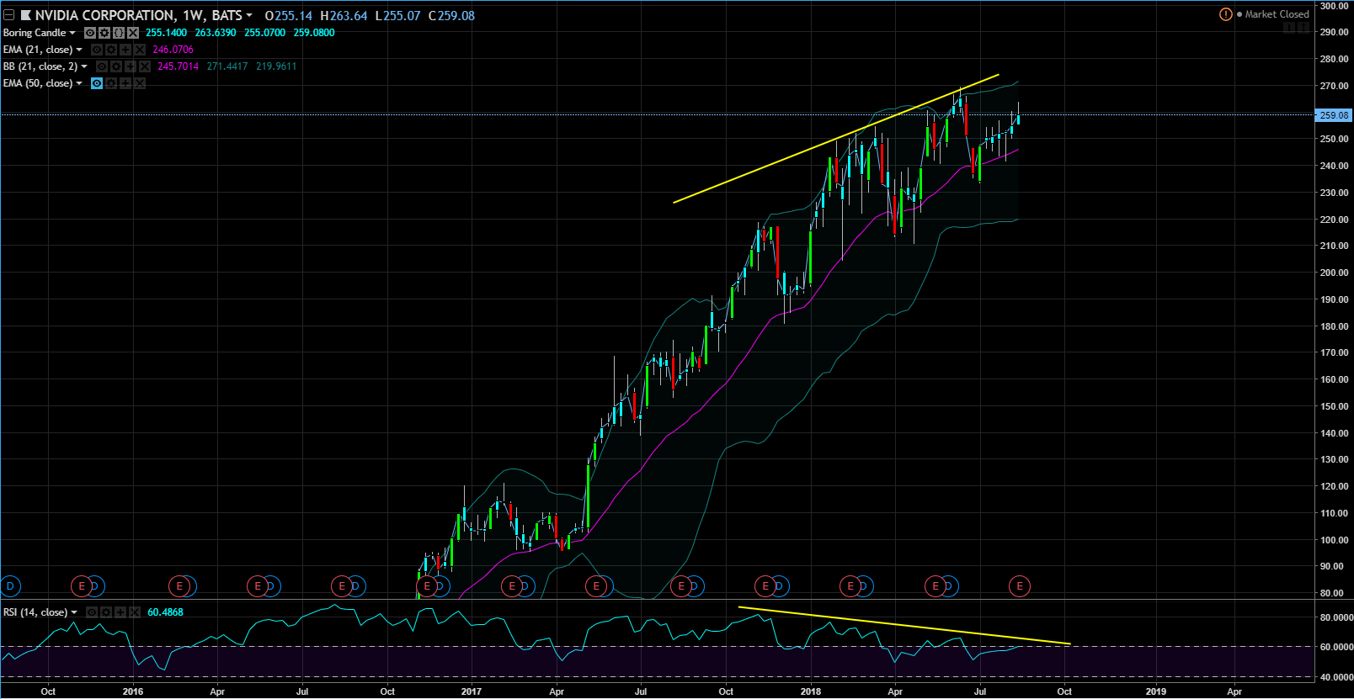Click the 2018 label on time axis

(811, 691)
